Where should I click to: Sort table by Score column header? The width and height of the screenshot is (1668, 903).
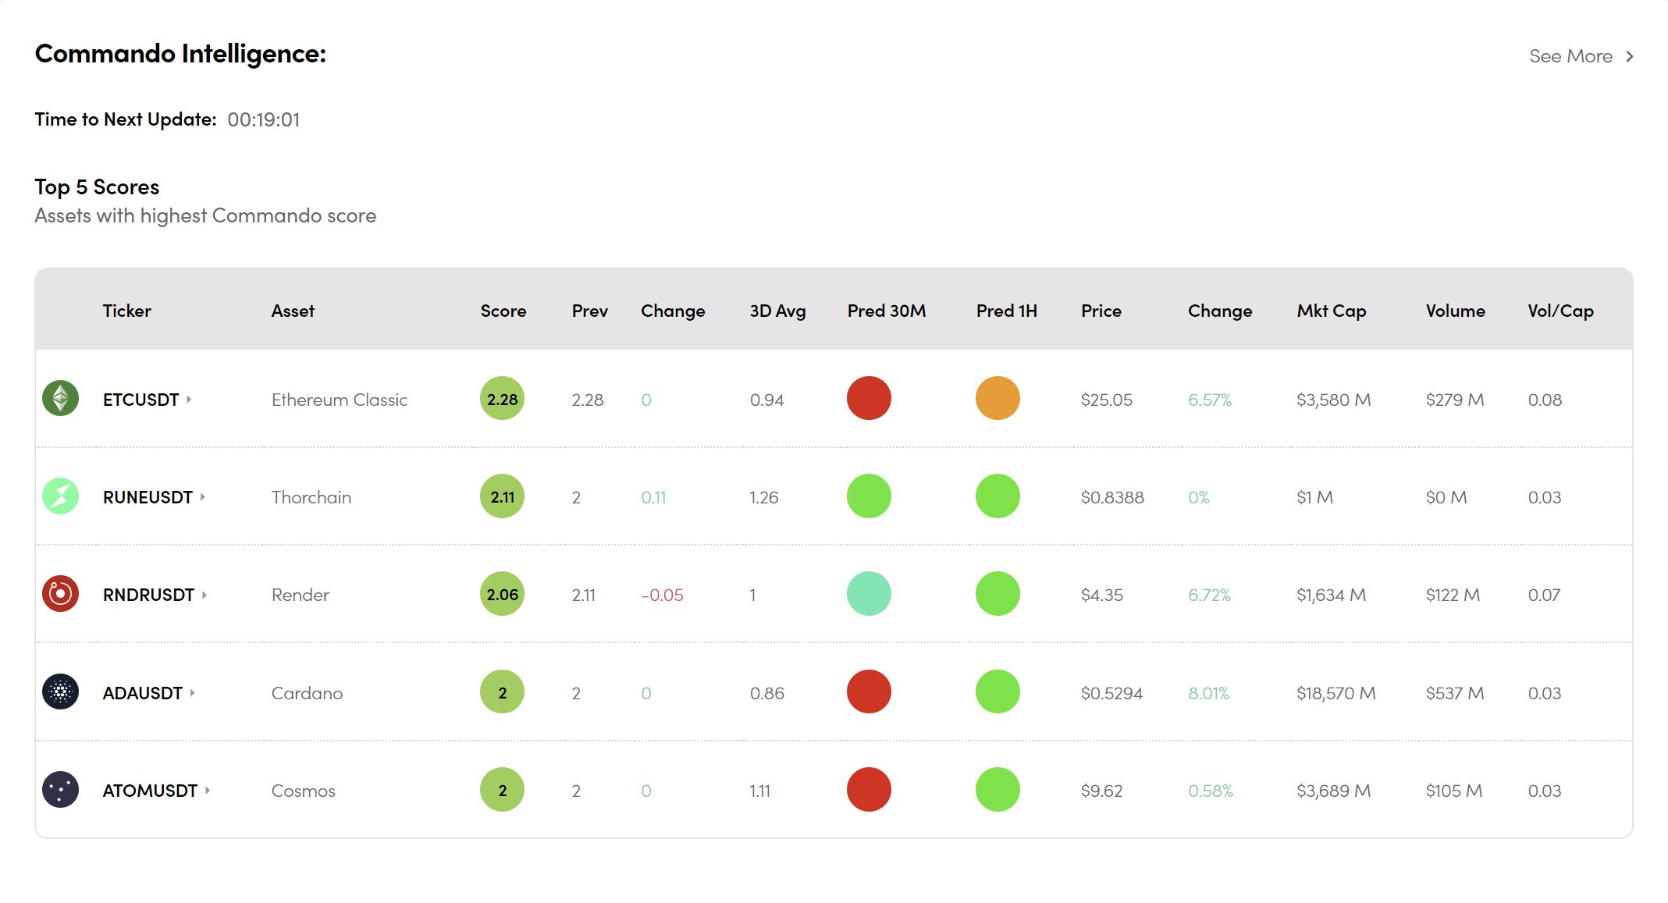click(x=503, y=311)
